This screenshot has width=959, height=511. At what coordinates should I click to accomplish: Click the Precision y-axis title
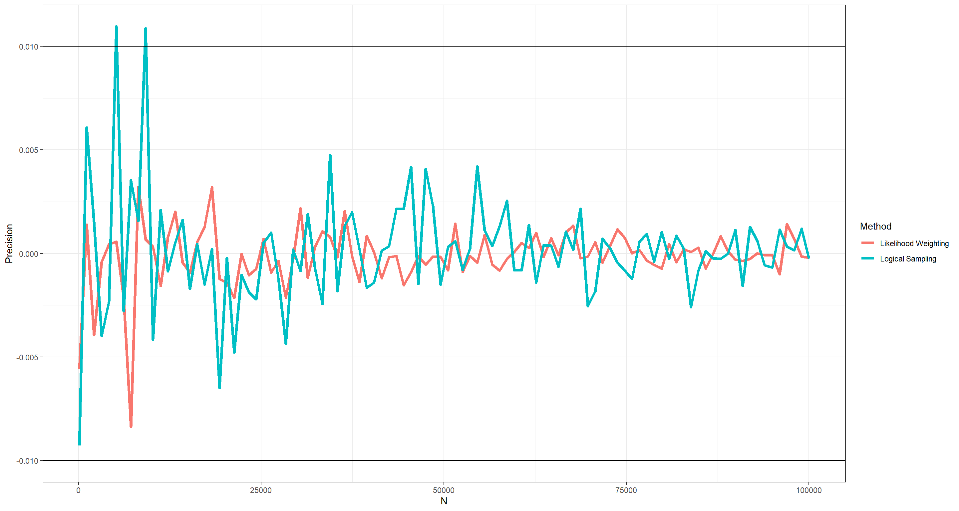point(9,244)
